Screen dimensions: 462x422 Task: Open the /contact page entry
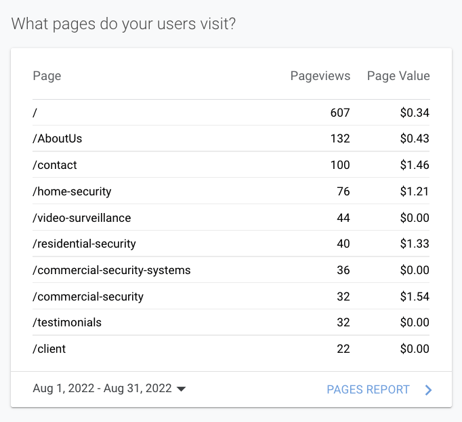click(55, 165)
